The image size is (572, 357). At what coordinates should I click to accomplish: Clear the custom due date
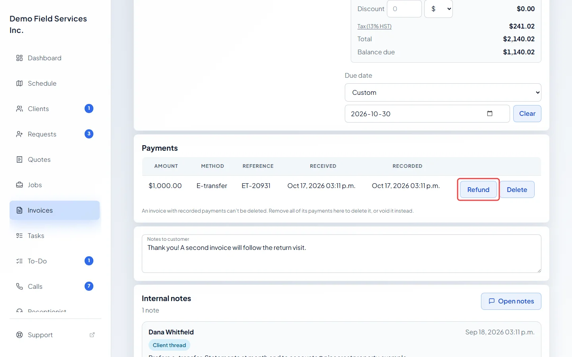pyautogui.click(x=527, y=113)
